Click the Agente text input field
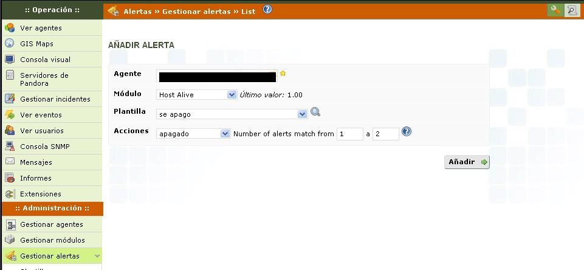The image size is (584, 270). [216, 77]
